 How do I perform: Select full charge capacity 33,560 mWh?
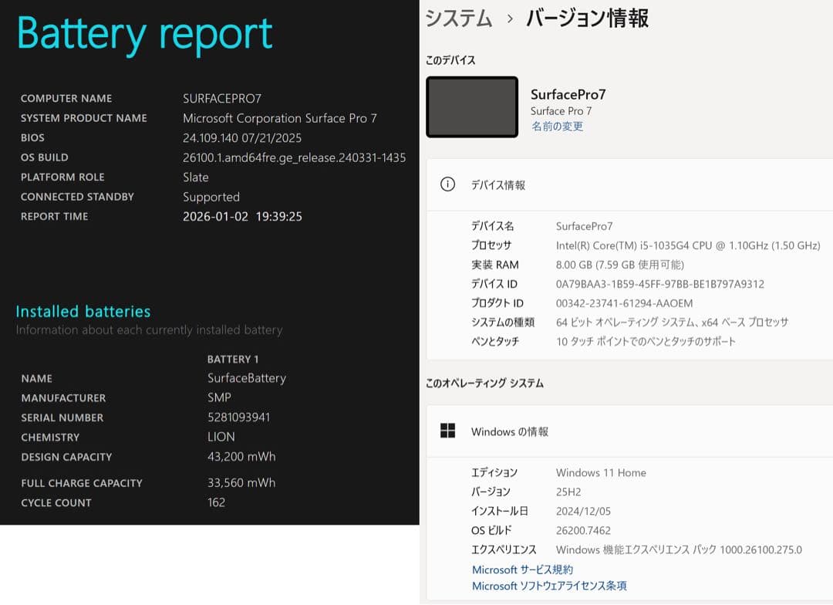click(x=241, y=483)
